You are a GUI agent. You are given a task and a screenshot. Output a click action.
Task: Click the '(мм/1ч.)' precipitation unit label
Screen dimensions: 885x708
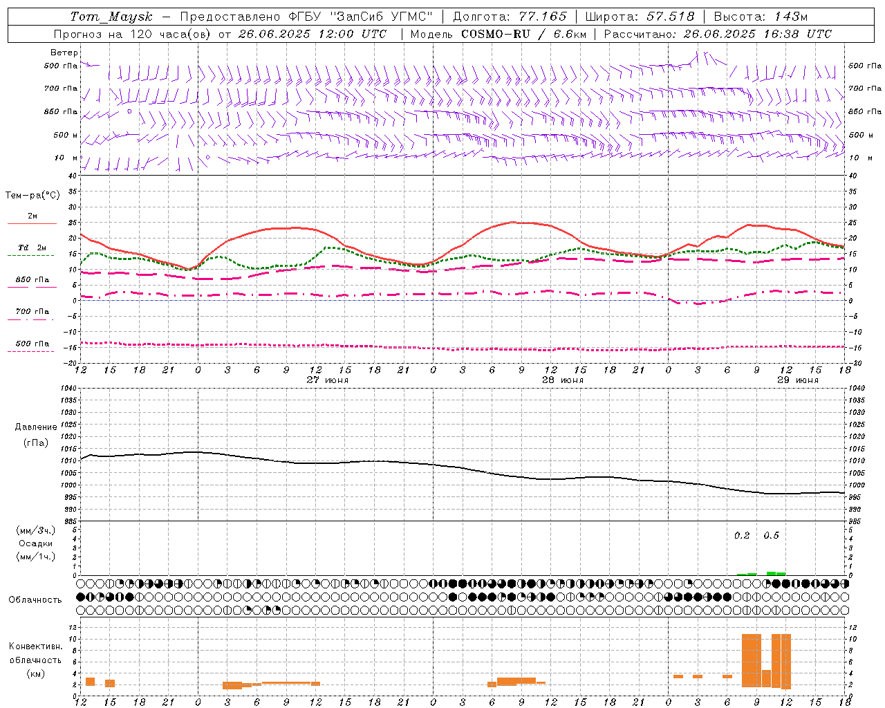click(x=36, y=557)
